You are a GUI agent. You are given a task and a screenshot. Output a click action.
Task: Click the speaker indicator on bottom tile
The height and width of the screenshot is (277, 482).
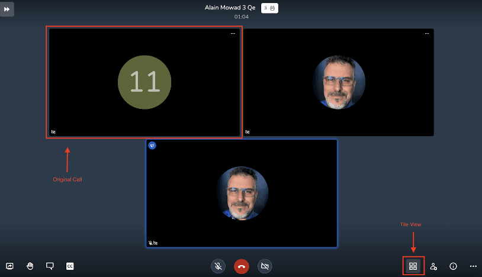[x=152, y=145]
